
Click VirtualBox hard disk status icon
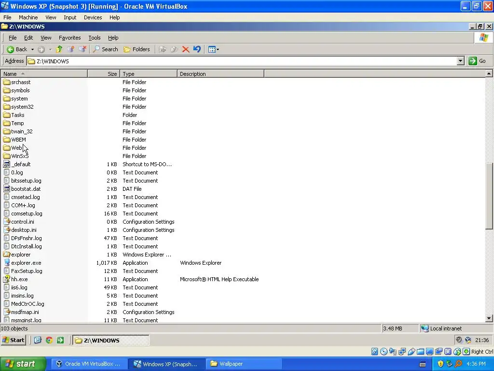pyautogui.click(x=374, y=352)
